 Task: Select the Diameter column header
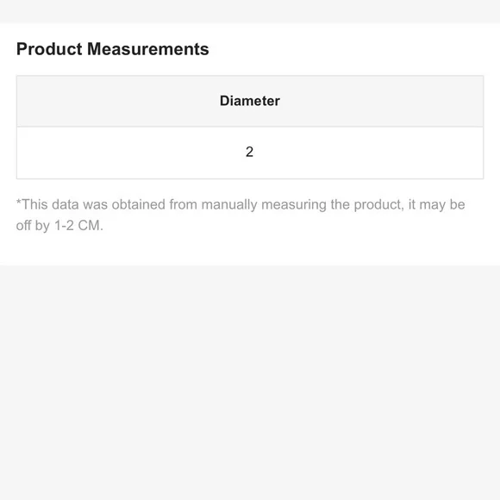pyautogui.click(x=250, y=101)
